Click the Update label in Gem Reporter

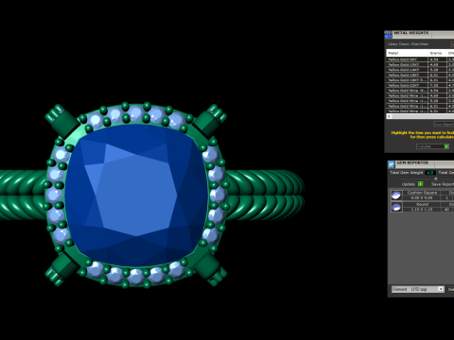pos(408,184)
